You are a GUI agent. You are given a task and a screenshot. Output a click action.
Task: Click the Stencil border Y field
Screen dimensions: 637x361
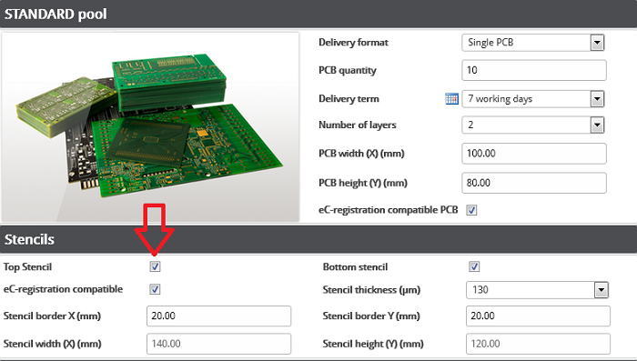point(538,316)
